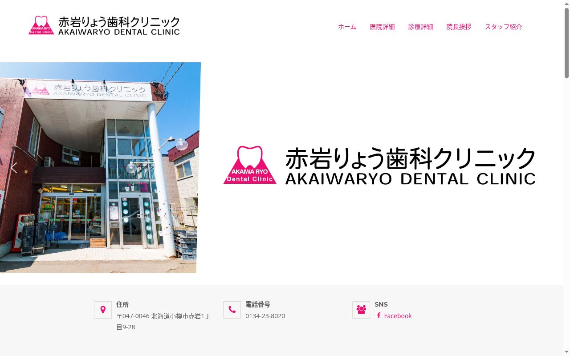Click the vertical scrollbar thumb
The height and width of the screenshot is (356, 570).
click(566, 43)
